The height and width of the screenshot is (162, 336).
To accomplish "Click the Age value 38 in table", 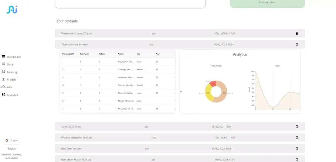I will [157, 70].
